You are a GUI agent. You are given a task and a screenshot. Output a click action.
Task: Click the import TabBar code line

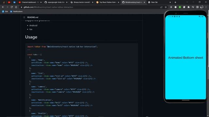[x=62, y=47]
